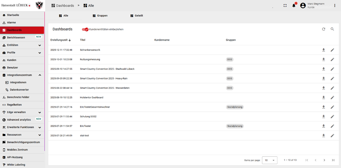The width and height of the screenshot is (341, 168).
Task: Open the Items per page dropdown
Action: click(x=270, y=160)
